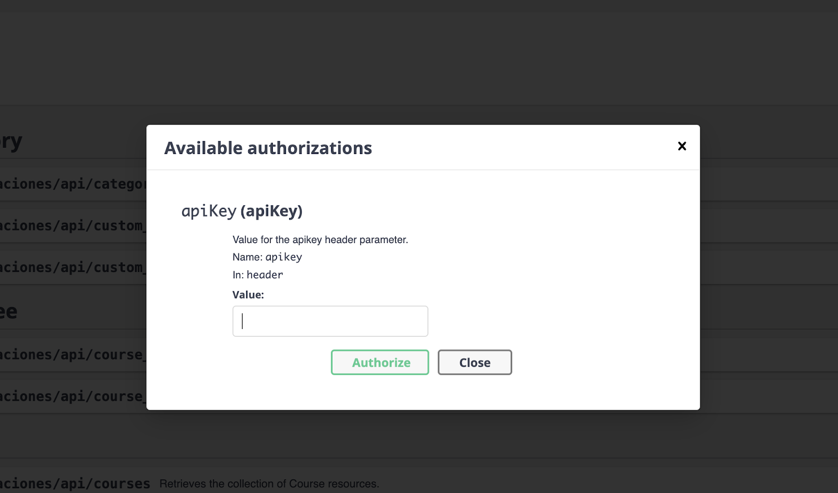Expand the lower api/custom_ endpoint row
Viewport: 838px width, 493px height.
pos(72,268)
